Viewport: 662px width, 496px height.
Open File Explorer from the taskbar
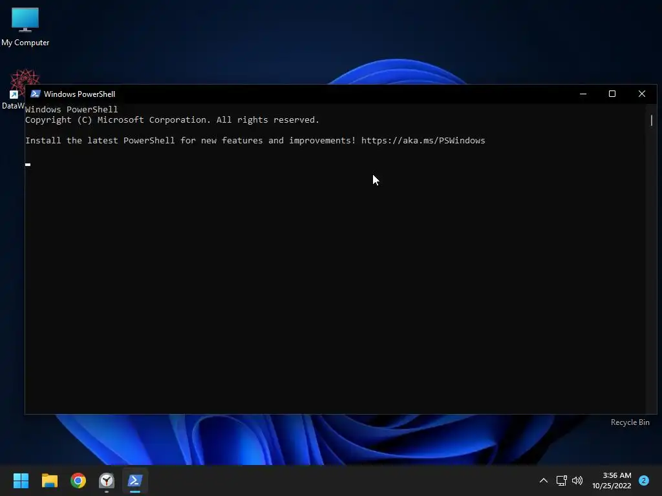point(49,480)
